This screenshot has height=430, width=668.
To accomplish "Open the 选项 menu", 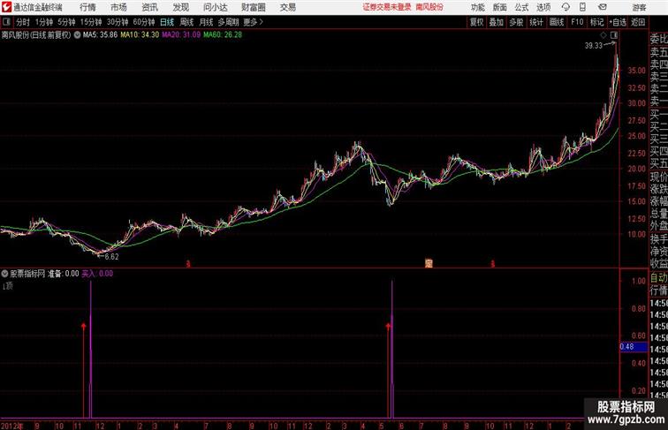I will (x=543, y=7).
